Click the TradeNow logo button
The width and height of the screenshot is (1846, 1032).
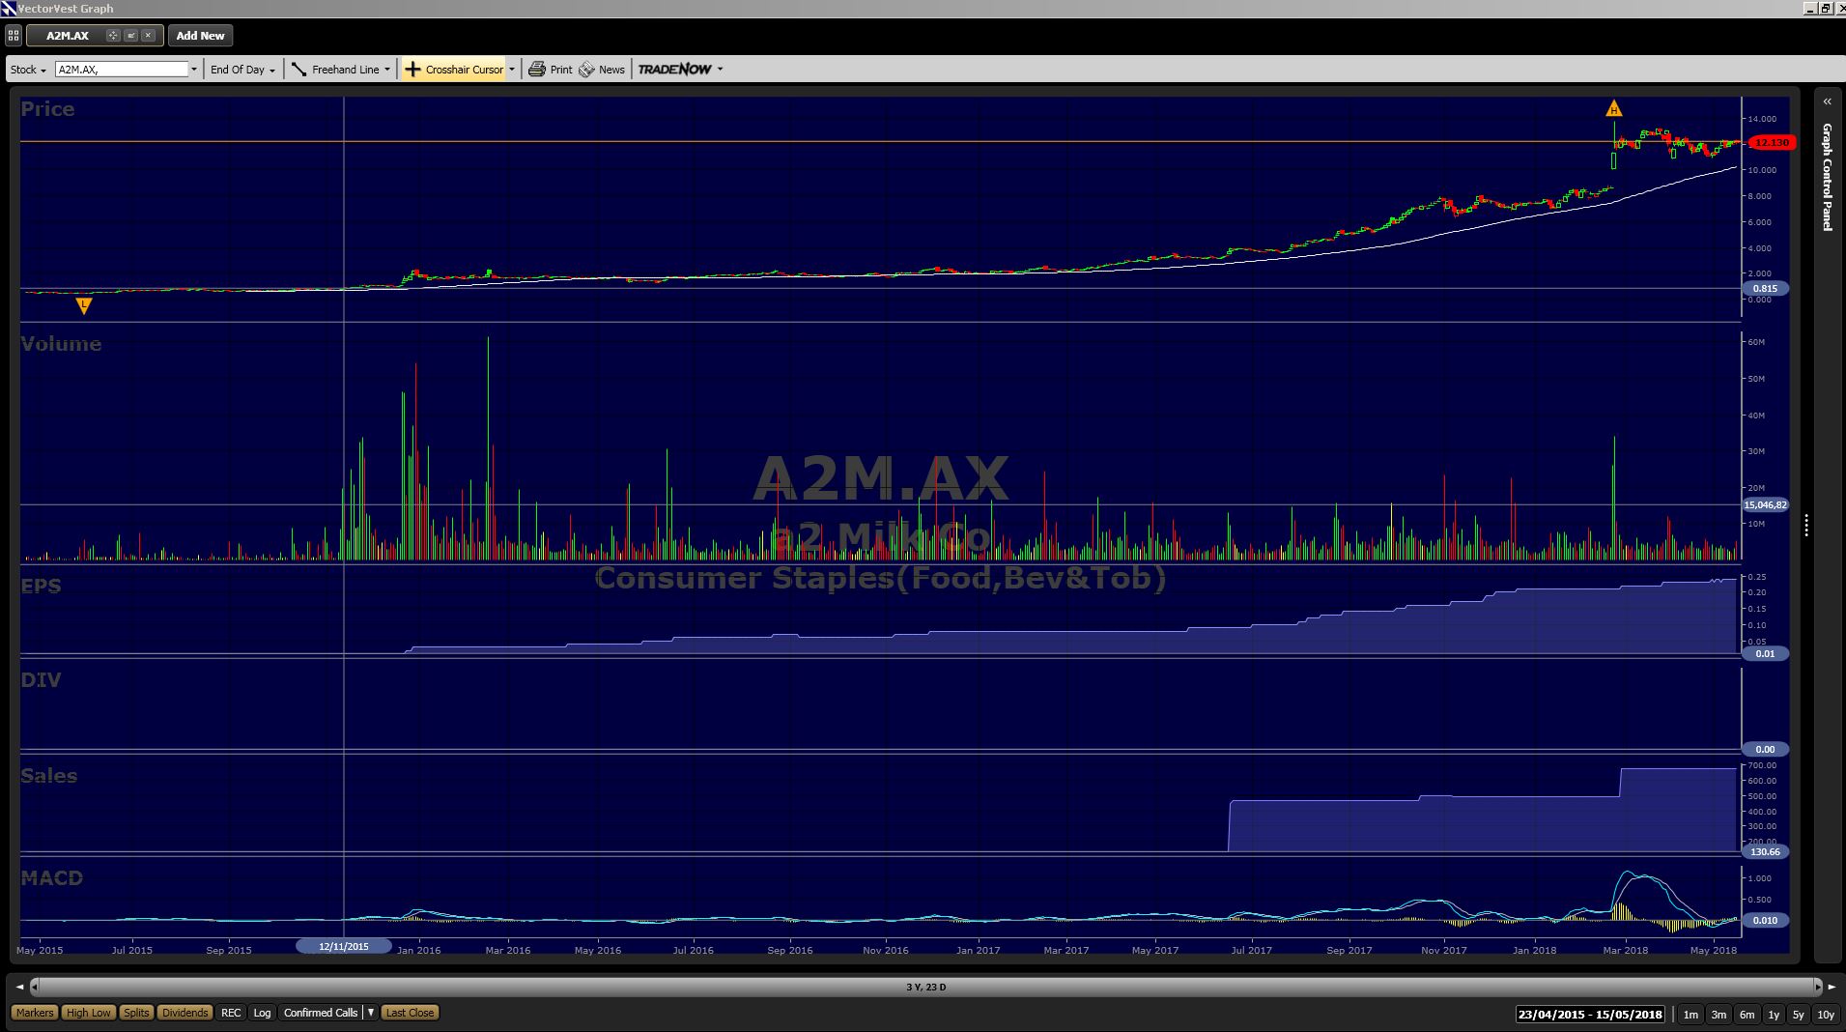point(674,70)
